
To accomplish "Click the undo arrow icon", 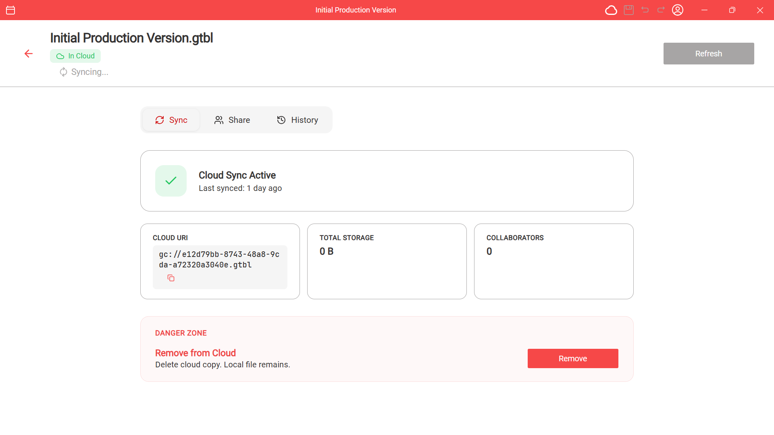I will [x=645, y=10].
